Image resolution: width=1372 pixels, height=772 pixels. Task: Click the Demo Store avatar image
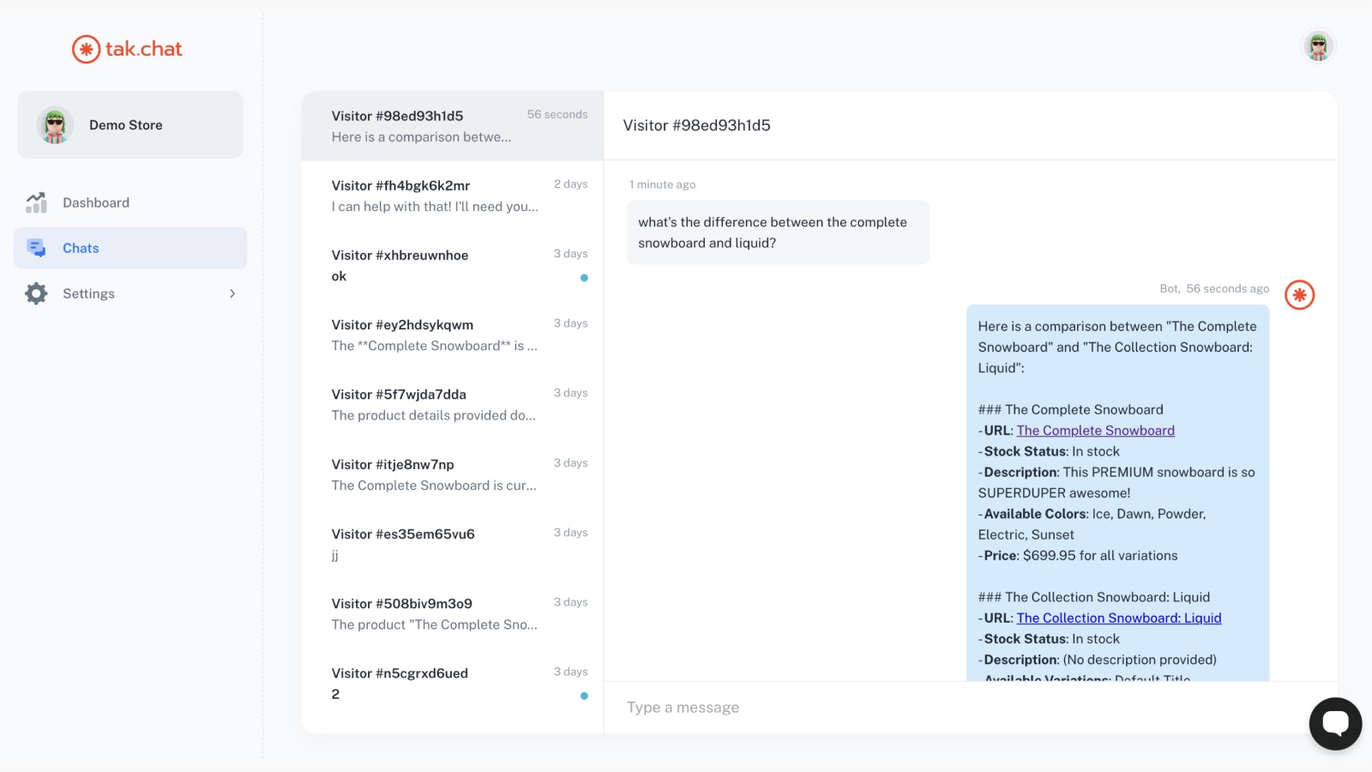coord(56,125)
